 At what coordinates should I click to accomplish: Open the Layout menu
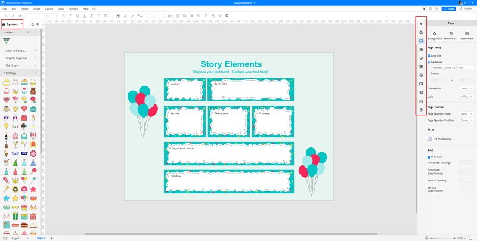point(49,9)
